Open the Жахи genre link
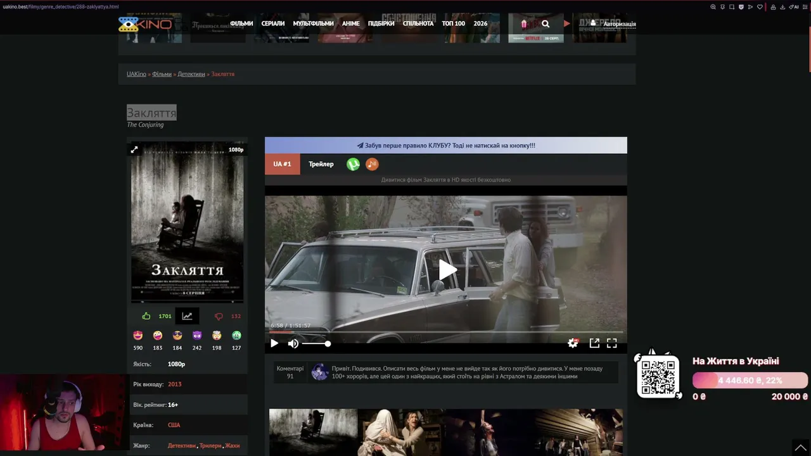The height and width of the screenshot is (456, 811). [x=233, y=446]
